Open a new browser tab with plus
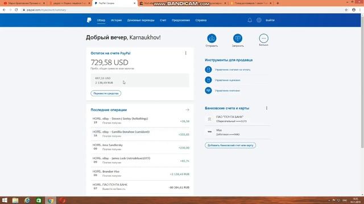 278,3
